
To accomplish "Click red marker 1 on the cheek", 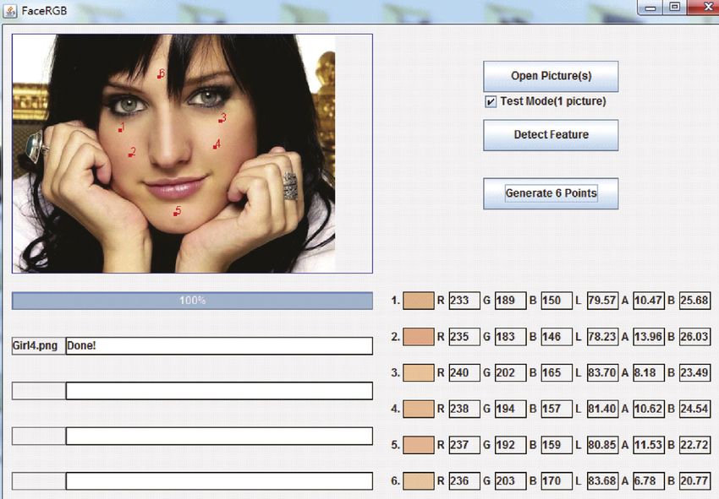I will pos(121,127).
